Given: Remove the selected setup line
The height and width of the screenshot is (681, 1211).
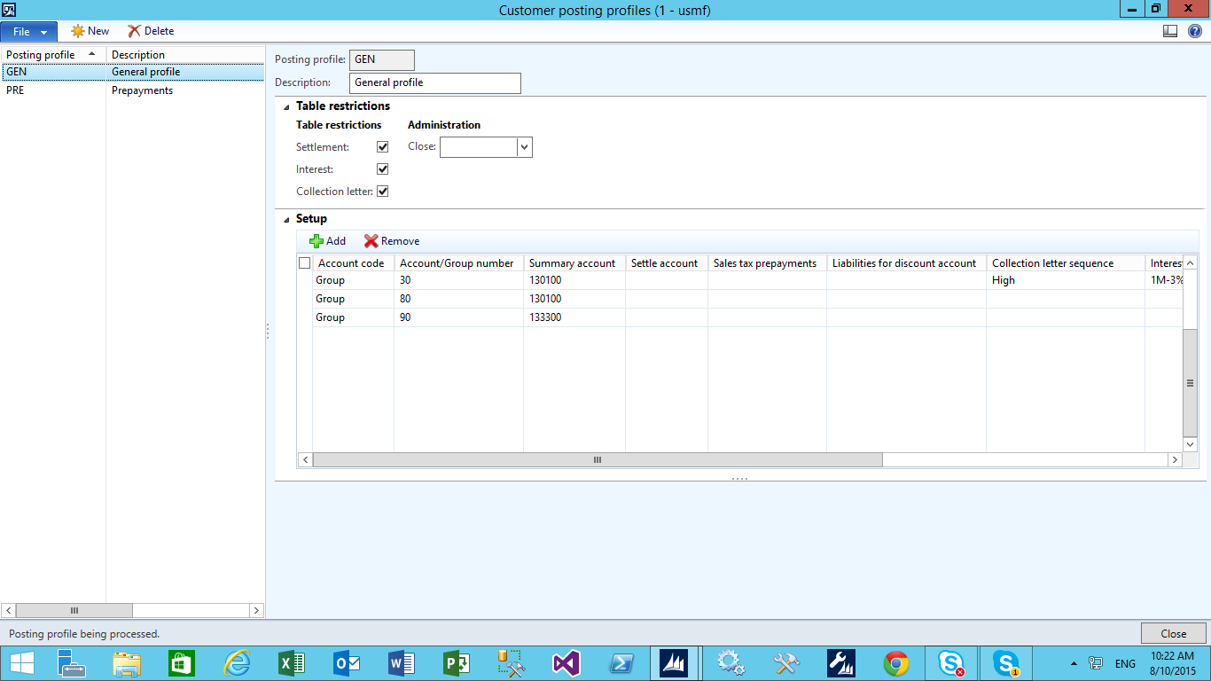Looking at the screenshot, I should 392,241.
